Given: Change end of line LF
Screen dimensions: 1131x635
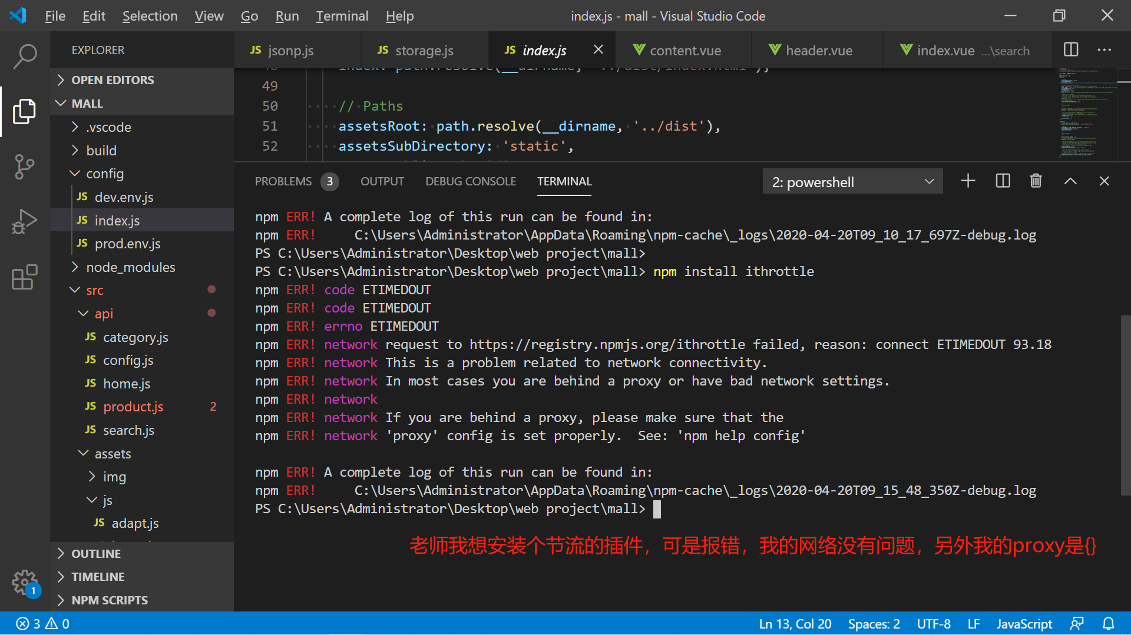Looking at the screenshot, I should pos(974,624).
